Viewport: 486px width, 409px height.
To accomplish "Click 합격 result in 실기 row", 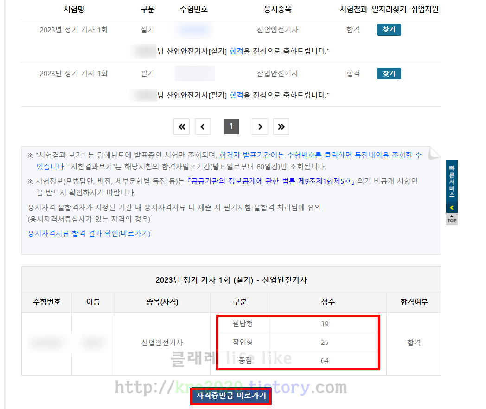I will (x=353, y=30).
